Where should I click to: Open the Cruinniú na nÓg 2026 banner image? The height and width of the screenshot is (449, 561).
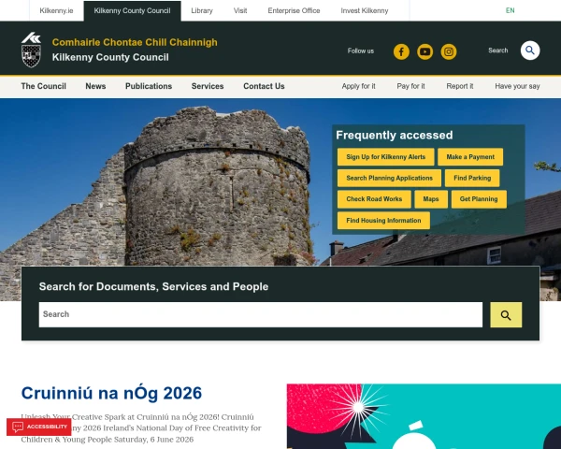click(424, 416)
